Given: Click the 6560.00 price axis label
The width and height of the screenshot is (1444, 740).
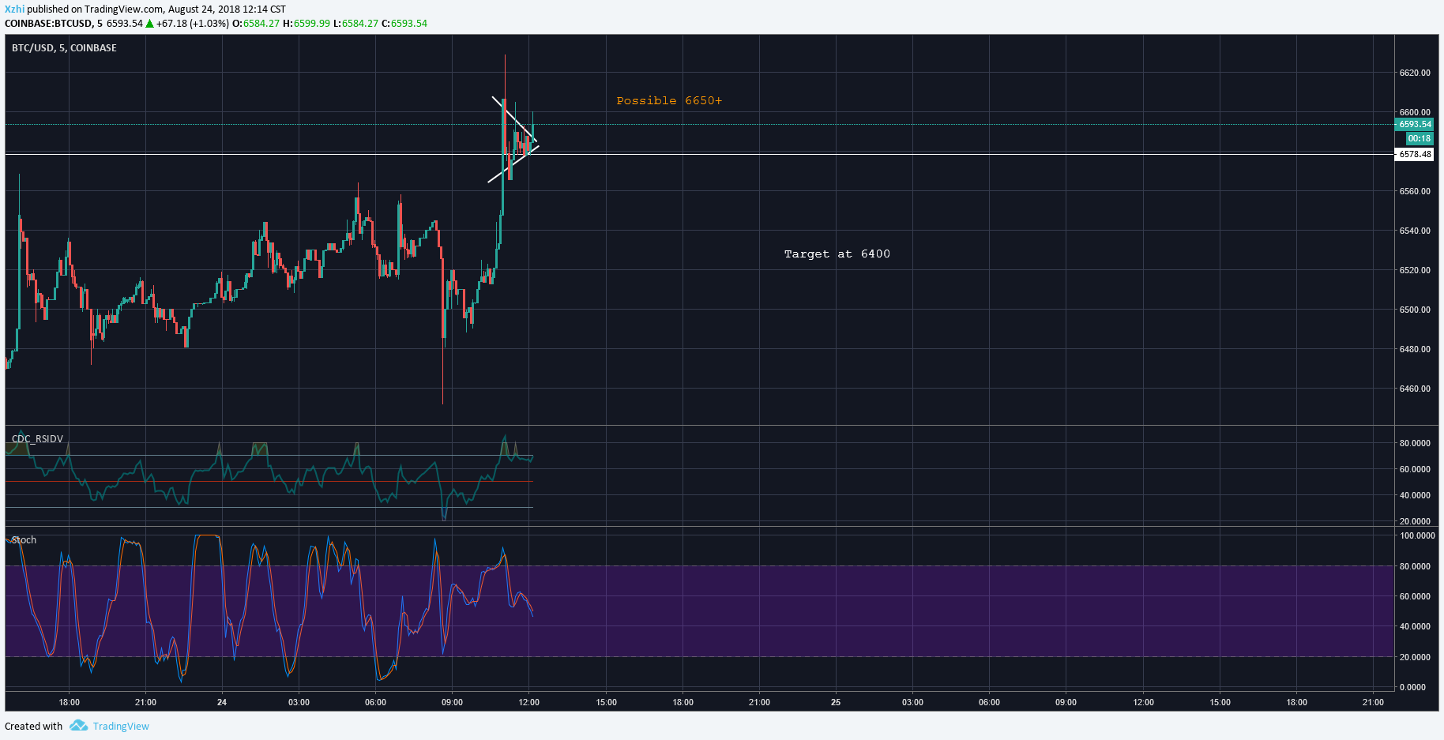Looking at the screenshot, I should (1415, 191).
